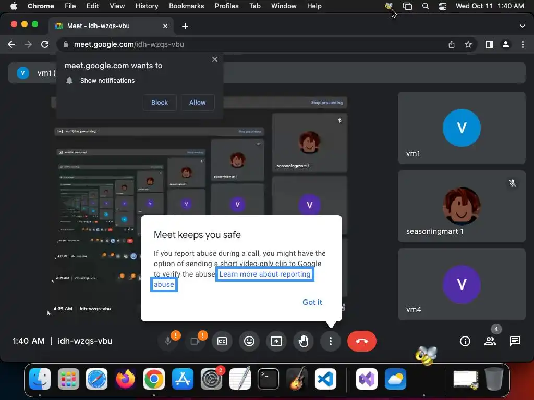This screenshot has height=400, width=534.
Task: Click the browser forward arrow
Action: [28, 44]
